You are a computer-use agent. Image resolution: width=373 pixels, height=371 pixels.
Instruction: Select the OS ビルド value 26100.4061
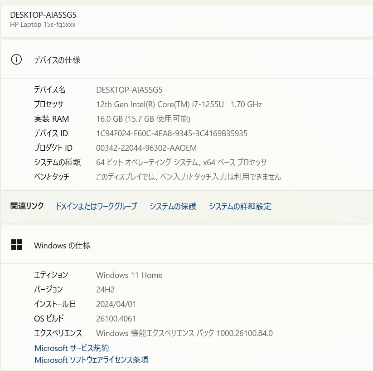click(x=116, y=319)
